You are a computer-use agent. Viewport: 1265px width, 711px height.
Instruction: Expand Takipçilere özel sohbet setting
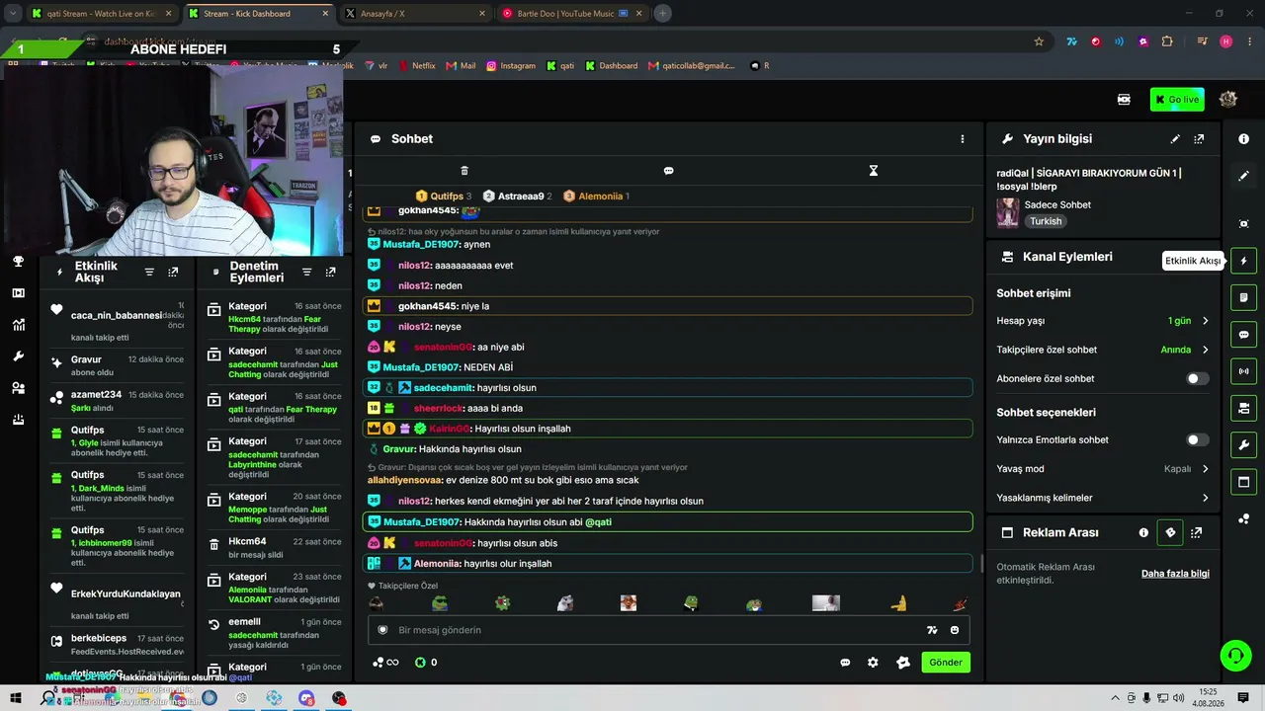point(1103,350)
